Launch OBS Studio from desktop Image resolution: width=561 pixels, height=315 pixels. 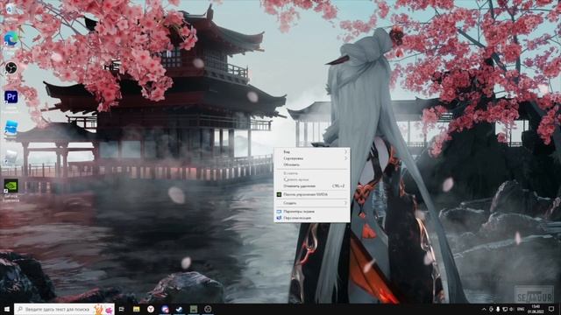[11, 68]
